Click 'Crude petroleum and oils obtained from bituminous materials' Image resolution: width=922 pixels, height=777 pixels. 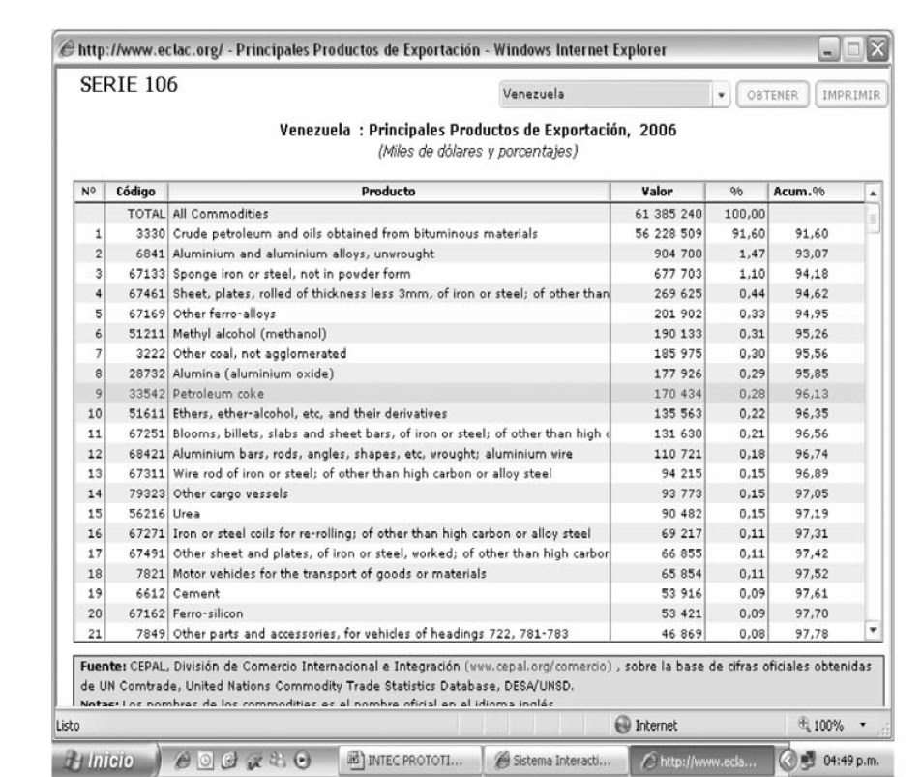coord(355,233)
